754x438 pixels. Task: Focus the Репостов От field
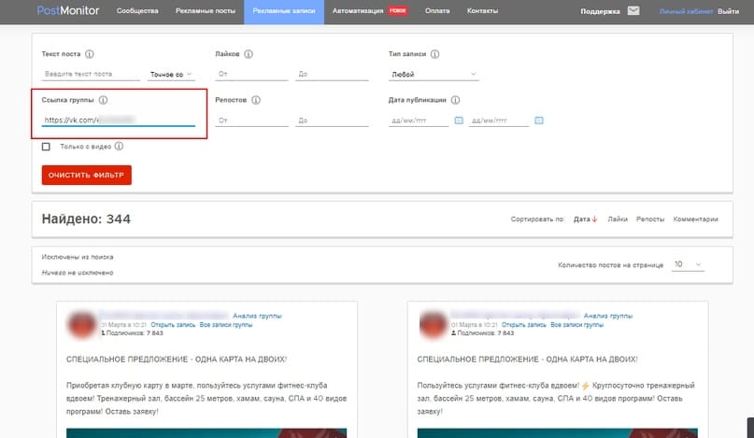[251, 120]
